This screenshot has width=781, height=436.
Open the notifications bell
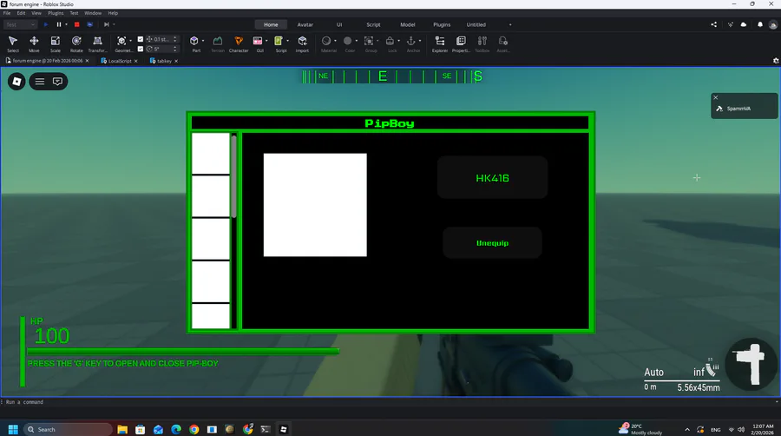click(x=760, y=24)
